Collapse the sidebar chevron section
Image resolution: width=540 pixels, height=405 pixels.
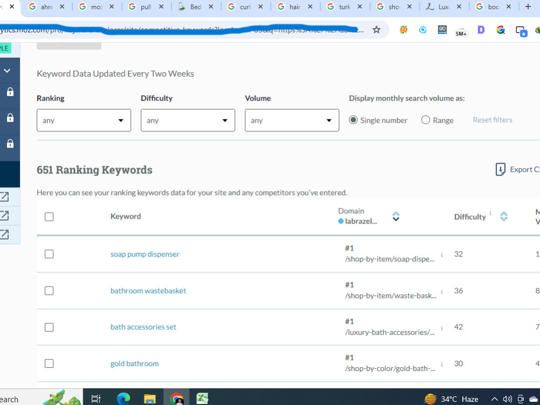[7, 71]
